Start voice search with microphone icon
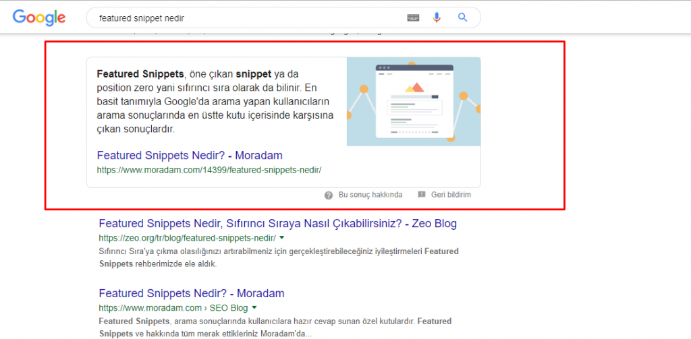This screenshot has height=339, width=691. click(437, 18)
